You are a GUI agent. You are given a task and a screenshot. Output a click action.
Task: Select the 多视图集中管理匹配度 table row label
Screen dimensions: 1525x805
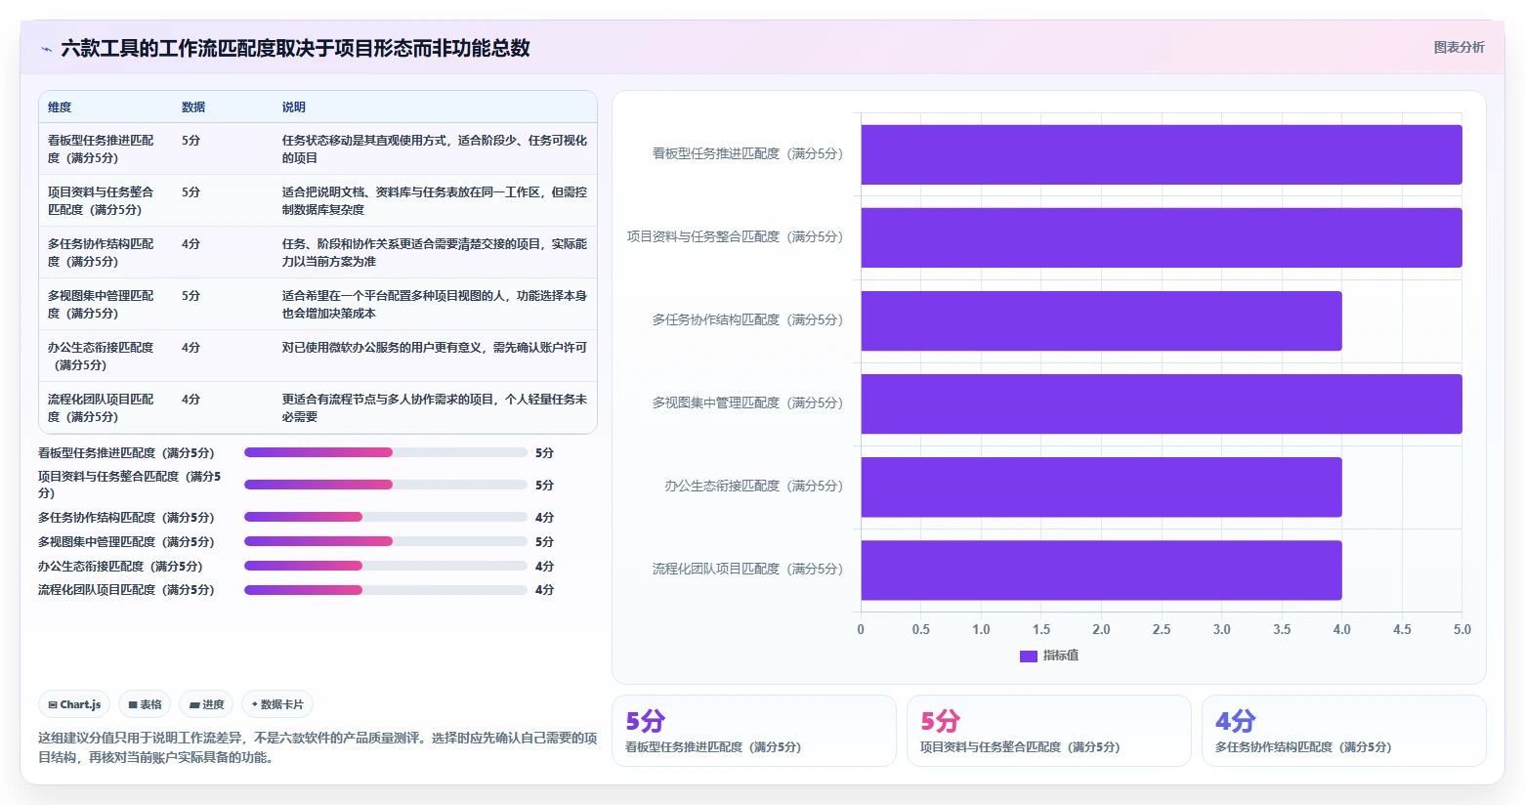[x=101, y=304]
